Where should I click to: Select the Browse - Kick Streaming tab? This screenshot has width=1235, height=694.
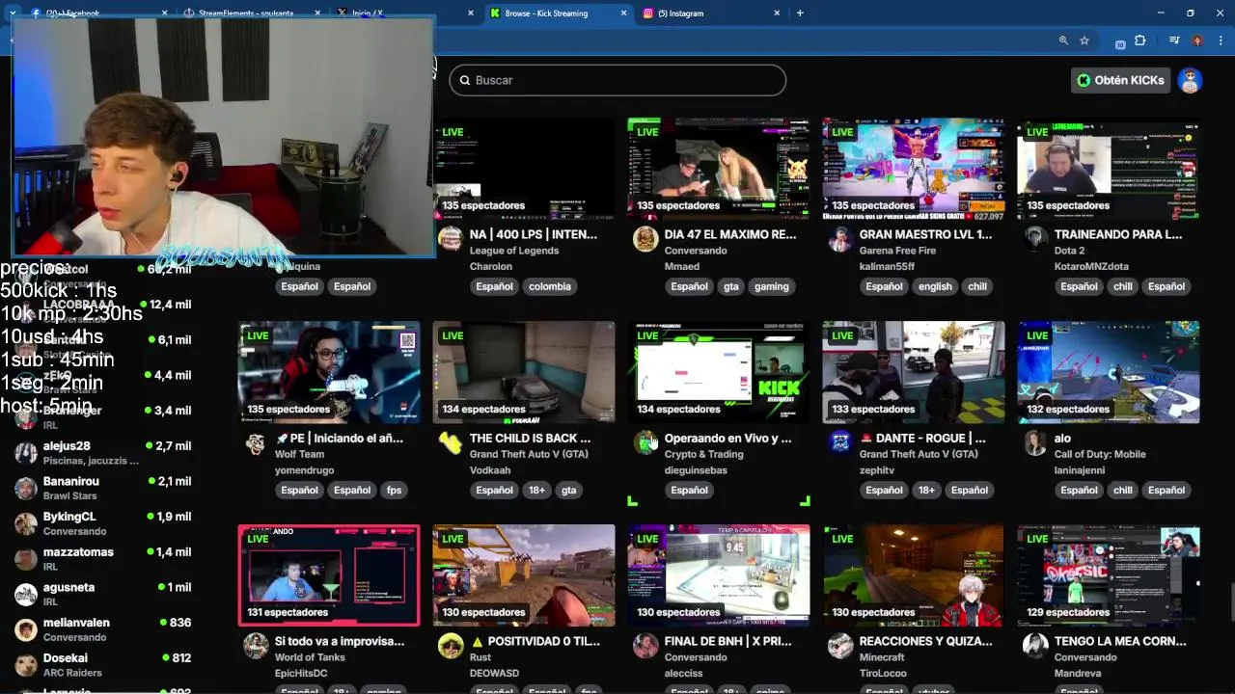[x=557, y=13]
